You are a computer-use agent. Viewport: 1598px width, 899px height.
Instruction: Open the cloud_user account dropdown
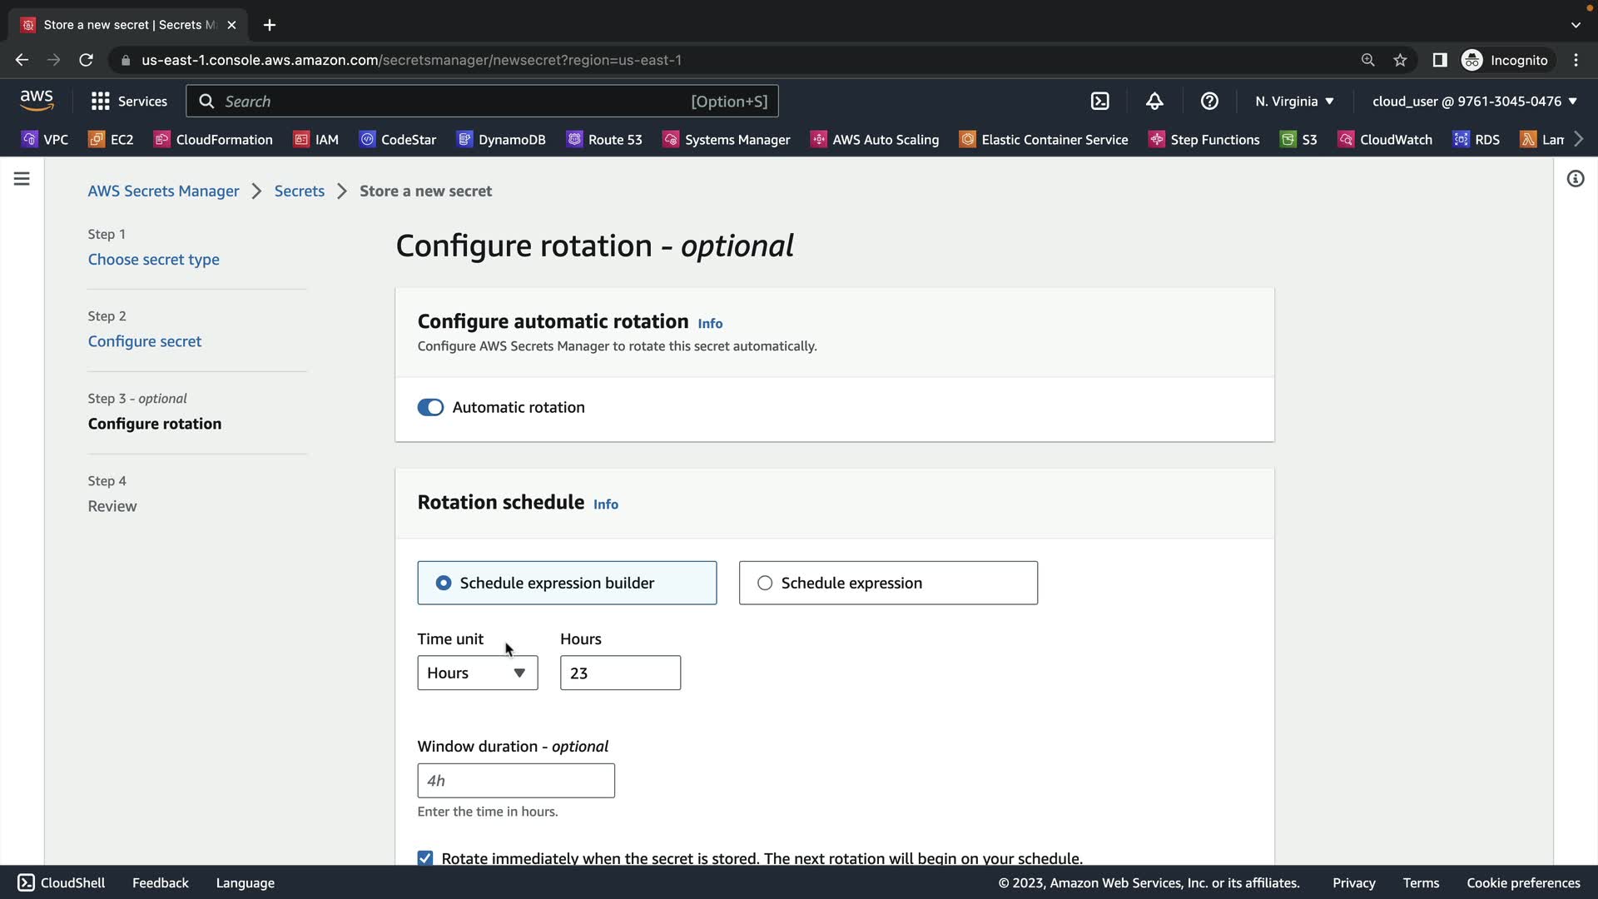[x=1474, y=101]
